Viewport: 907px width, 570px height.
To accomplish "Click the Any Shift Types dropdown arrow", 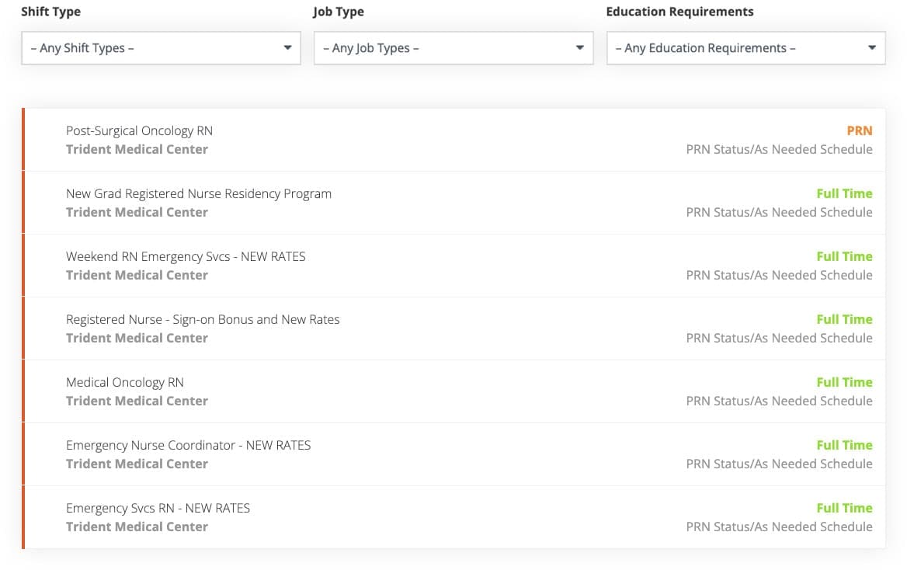I will click(x=287, y=48).
